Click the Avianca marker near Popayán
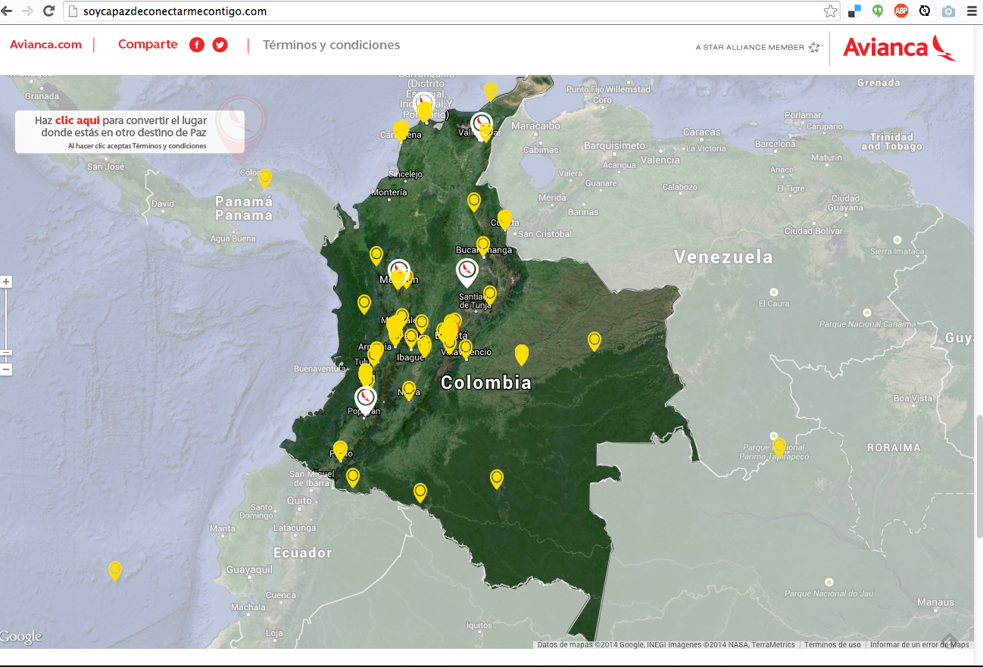 click(366, 399)
